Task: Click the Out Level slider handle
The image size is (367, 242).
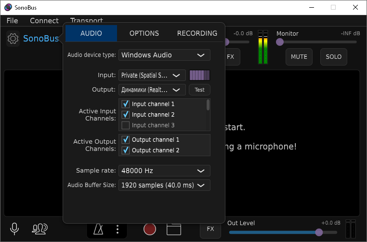Action: (319, 232)
